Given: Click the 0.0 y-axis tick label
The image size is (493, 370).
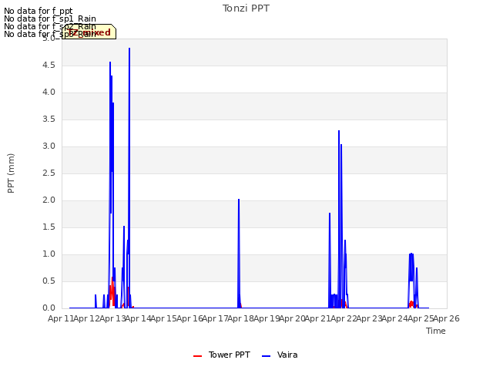Looking at the screenshot, I should pos(49,308).
